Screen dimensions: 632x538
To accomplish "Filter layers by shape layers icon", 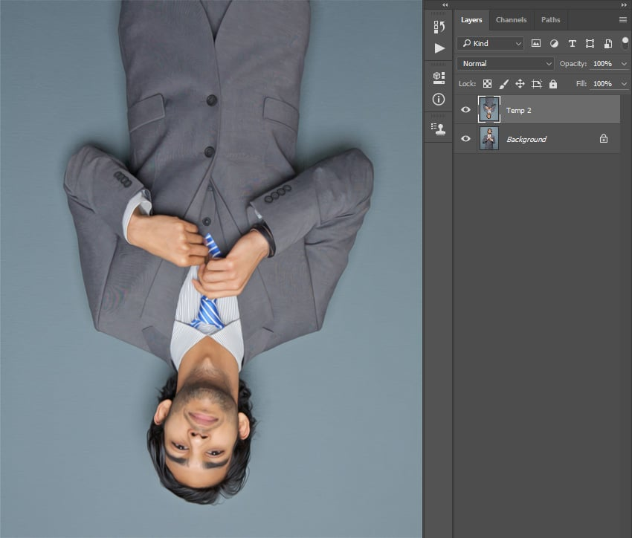I will [590, 44].
